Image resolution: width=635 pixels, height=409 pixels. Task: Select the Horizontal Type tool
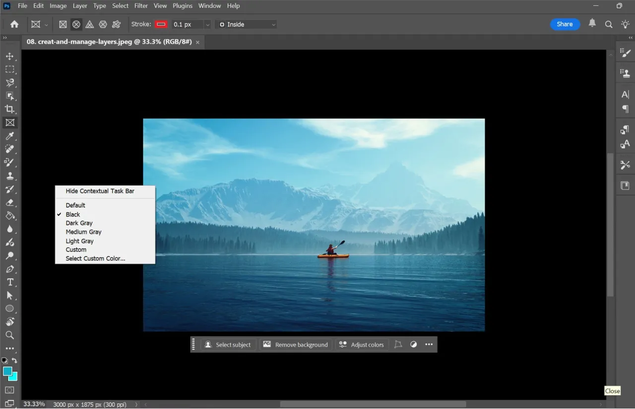coord(10,282)
